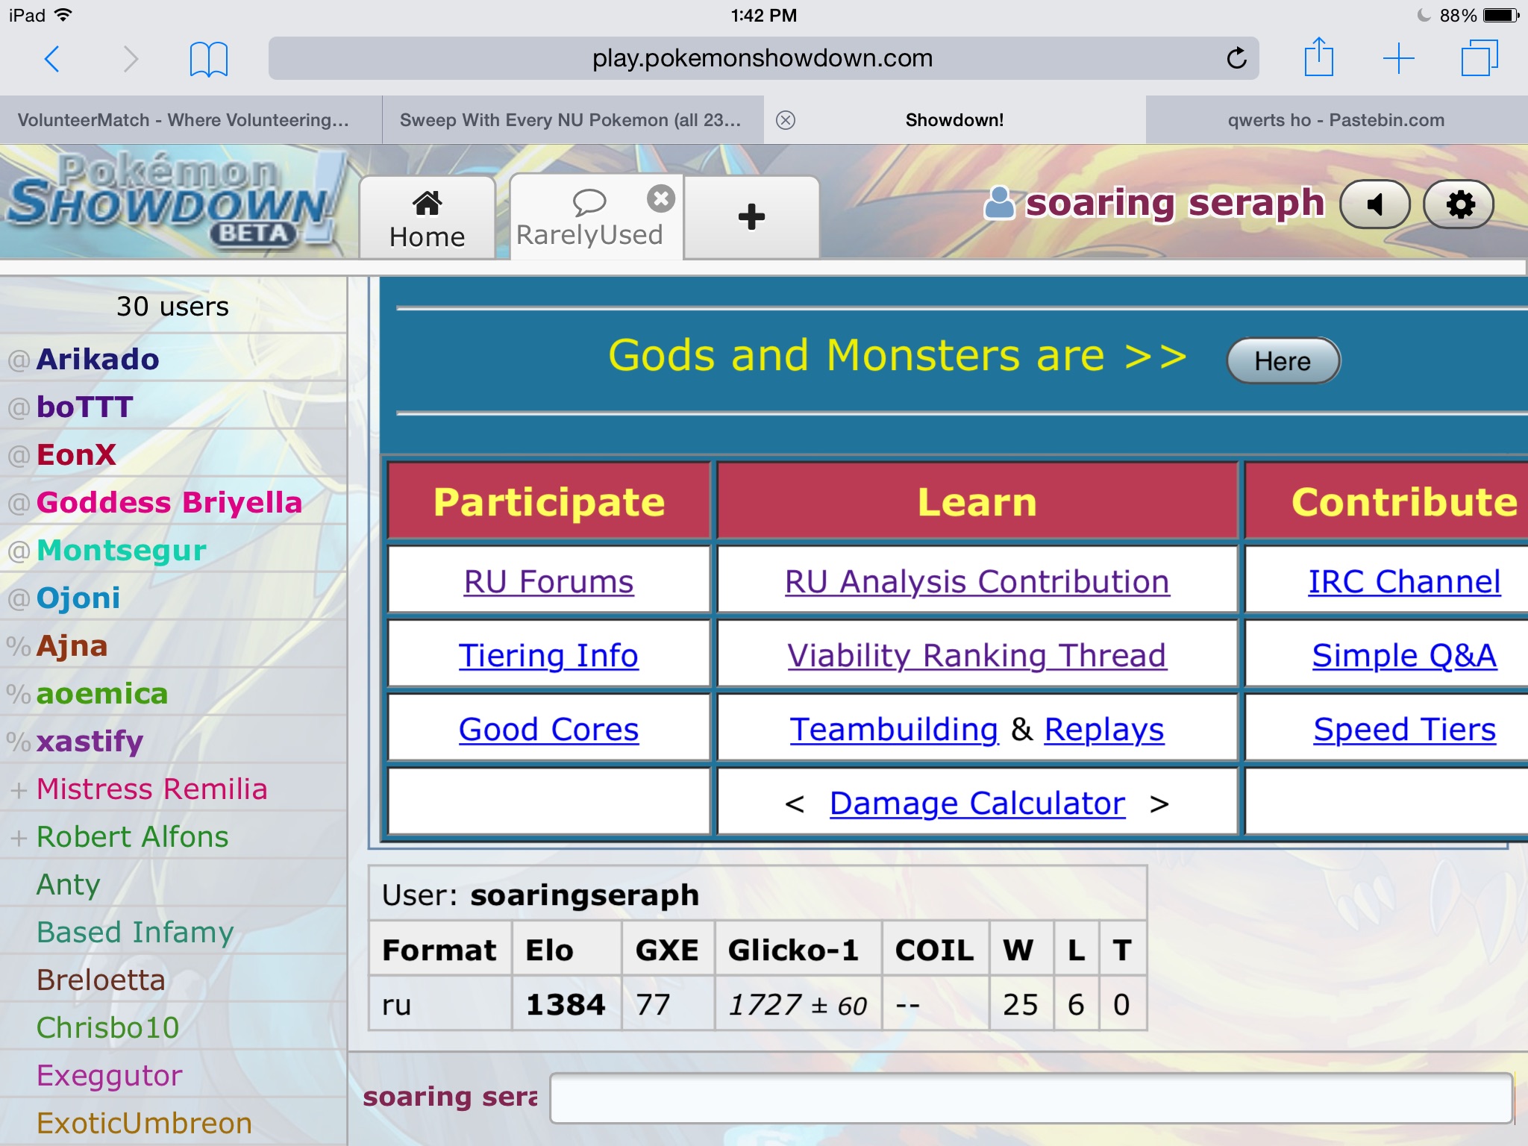Click the 30 users count header
This screenshot has height=1146, width=1528.
point(172,306)
